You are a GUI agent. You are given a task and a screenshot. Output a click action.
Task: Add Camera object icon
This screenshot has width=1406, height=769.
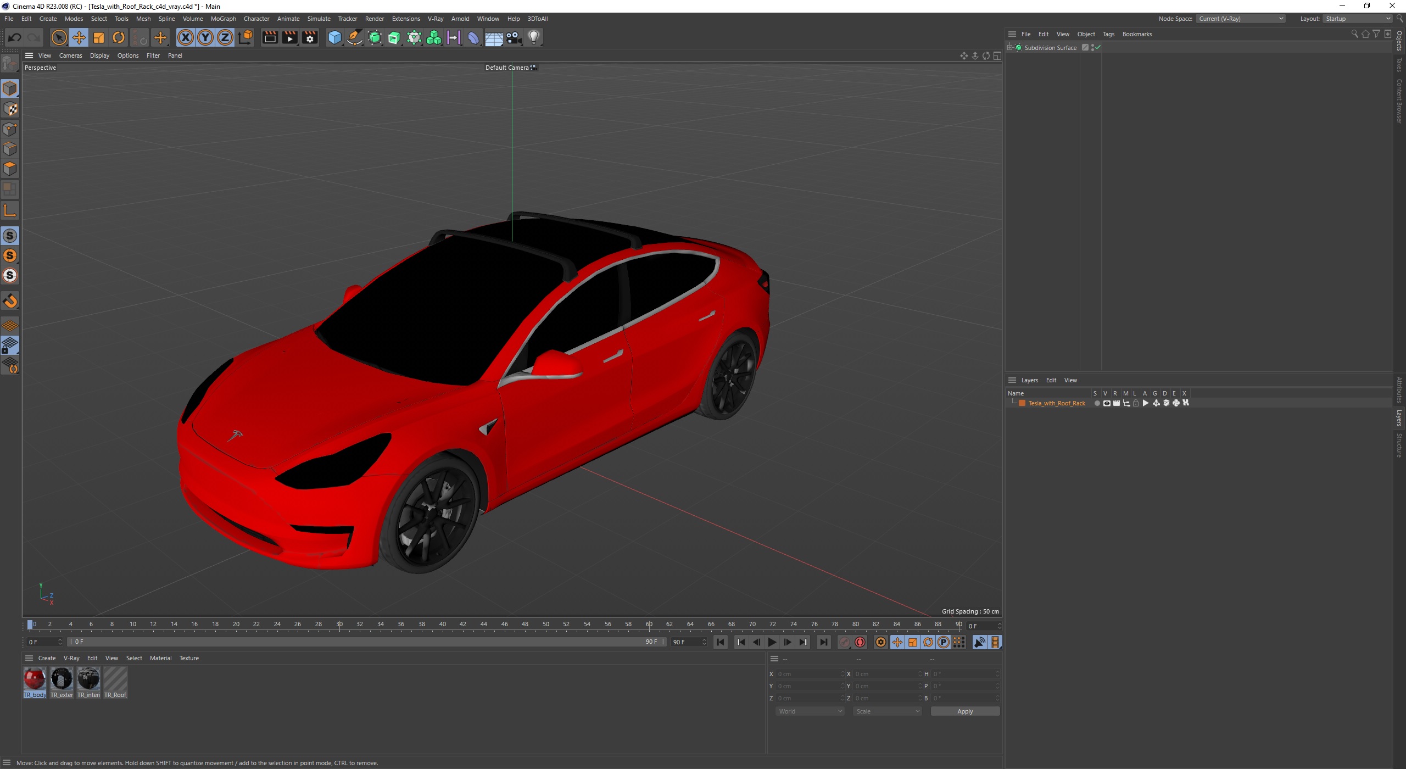coord(514,37)
